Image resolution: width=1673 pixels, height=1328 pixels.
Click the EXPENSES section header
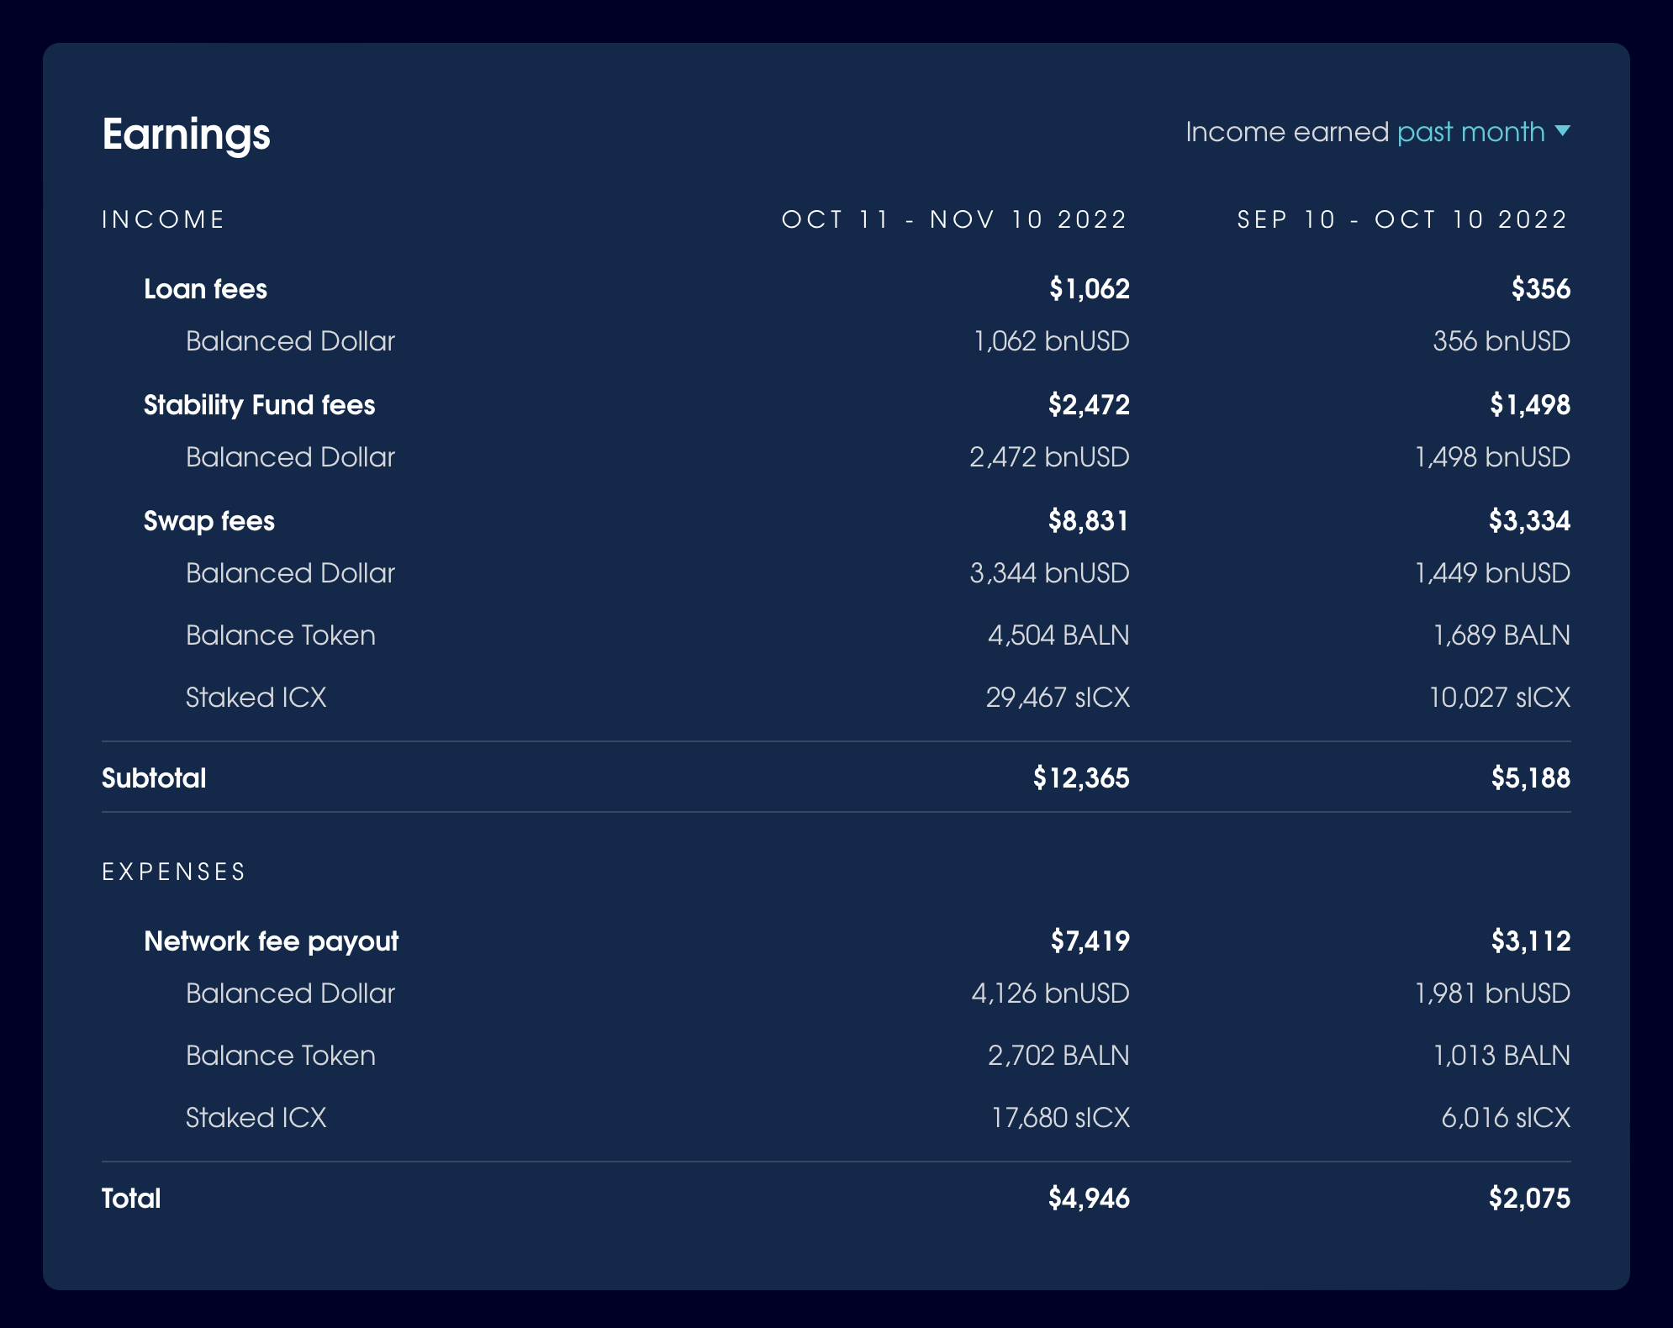point(173,872)
